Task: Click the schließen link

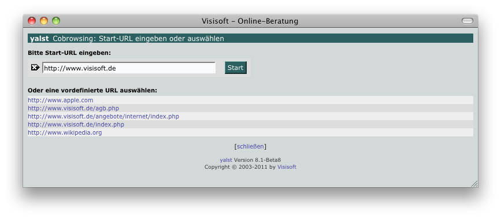Action: click(250, 146)
